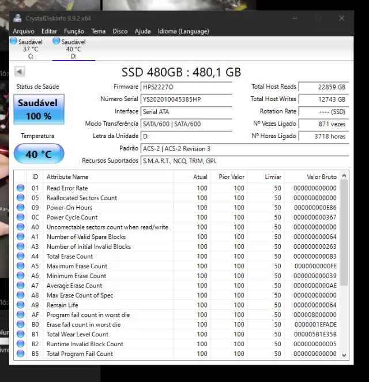Viewport: 369px width, 382px height.
Task: Click status orb for Total Erase Count row
Action: point(20,256)
